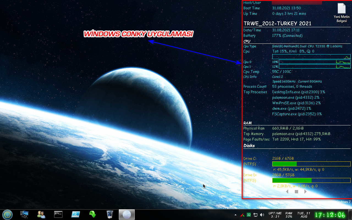Launch the Command Prompt from the taskbar
Screen dimensions: 352x220
pyautogui.click(x=58, y=214)
